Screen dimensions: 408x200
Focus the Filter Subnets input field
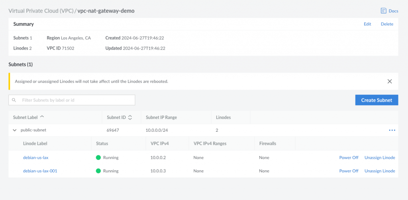[x=72, y=100]
